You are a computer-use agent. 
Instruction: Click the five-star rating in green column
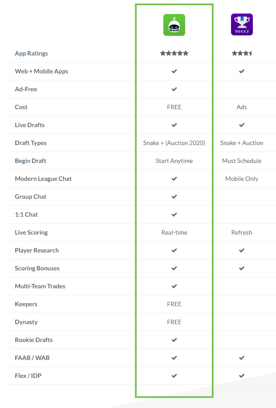(x=174, y=53)
